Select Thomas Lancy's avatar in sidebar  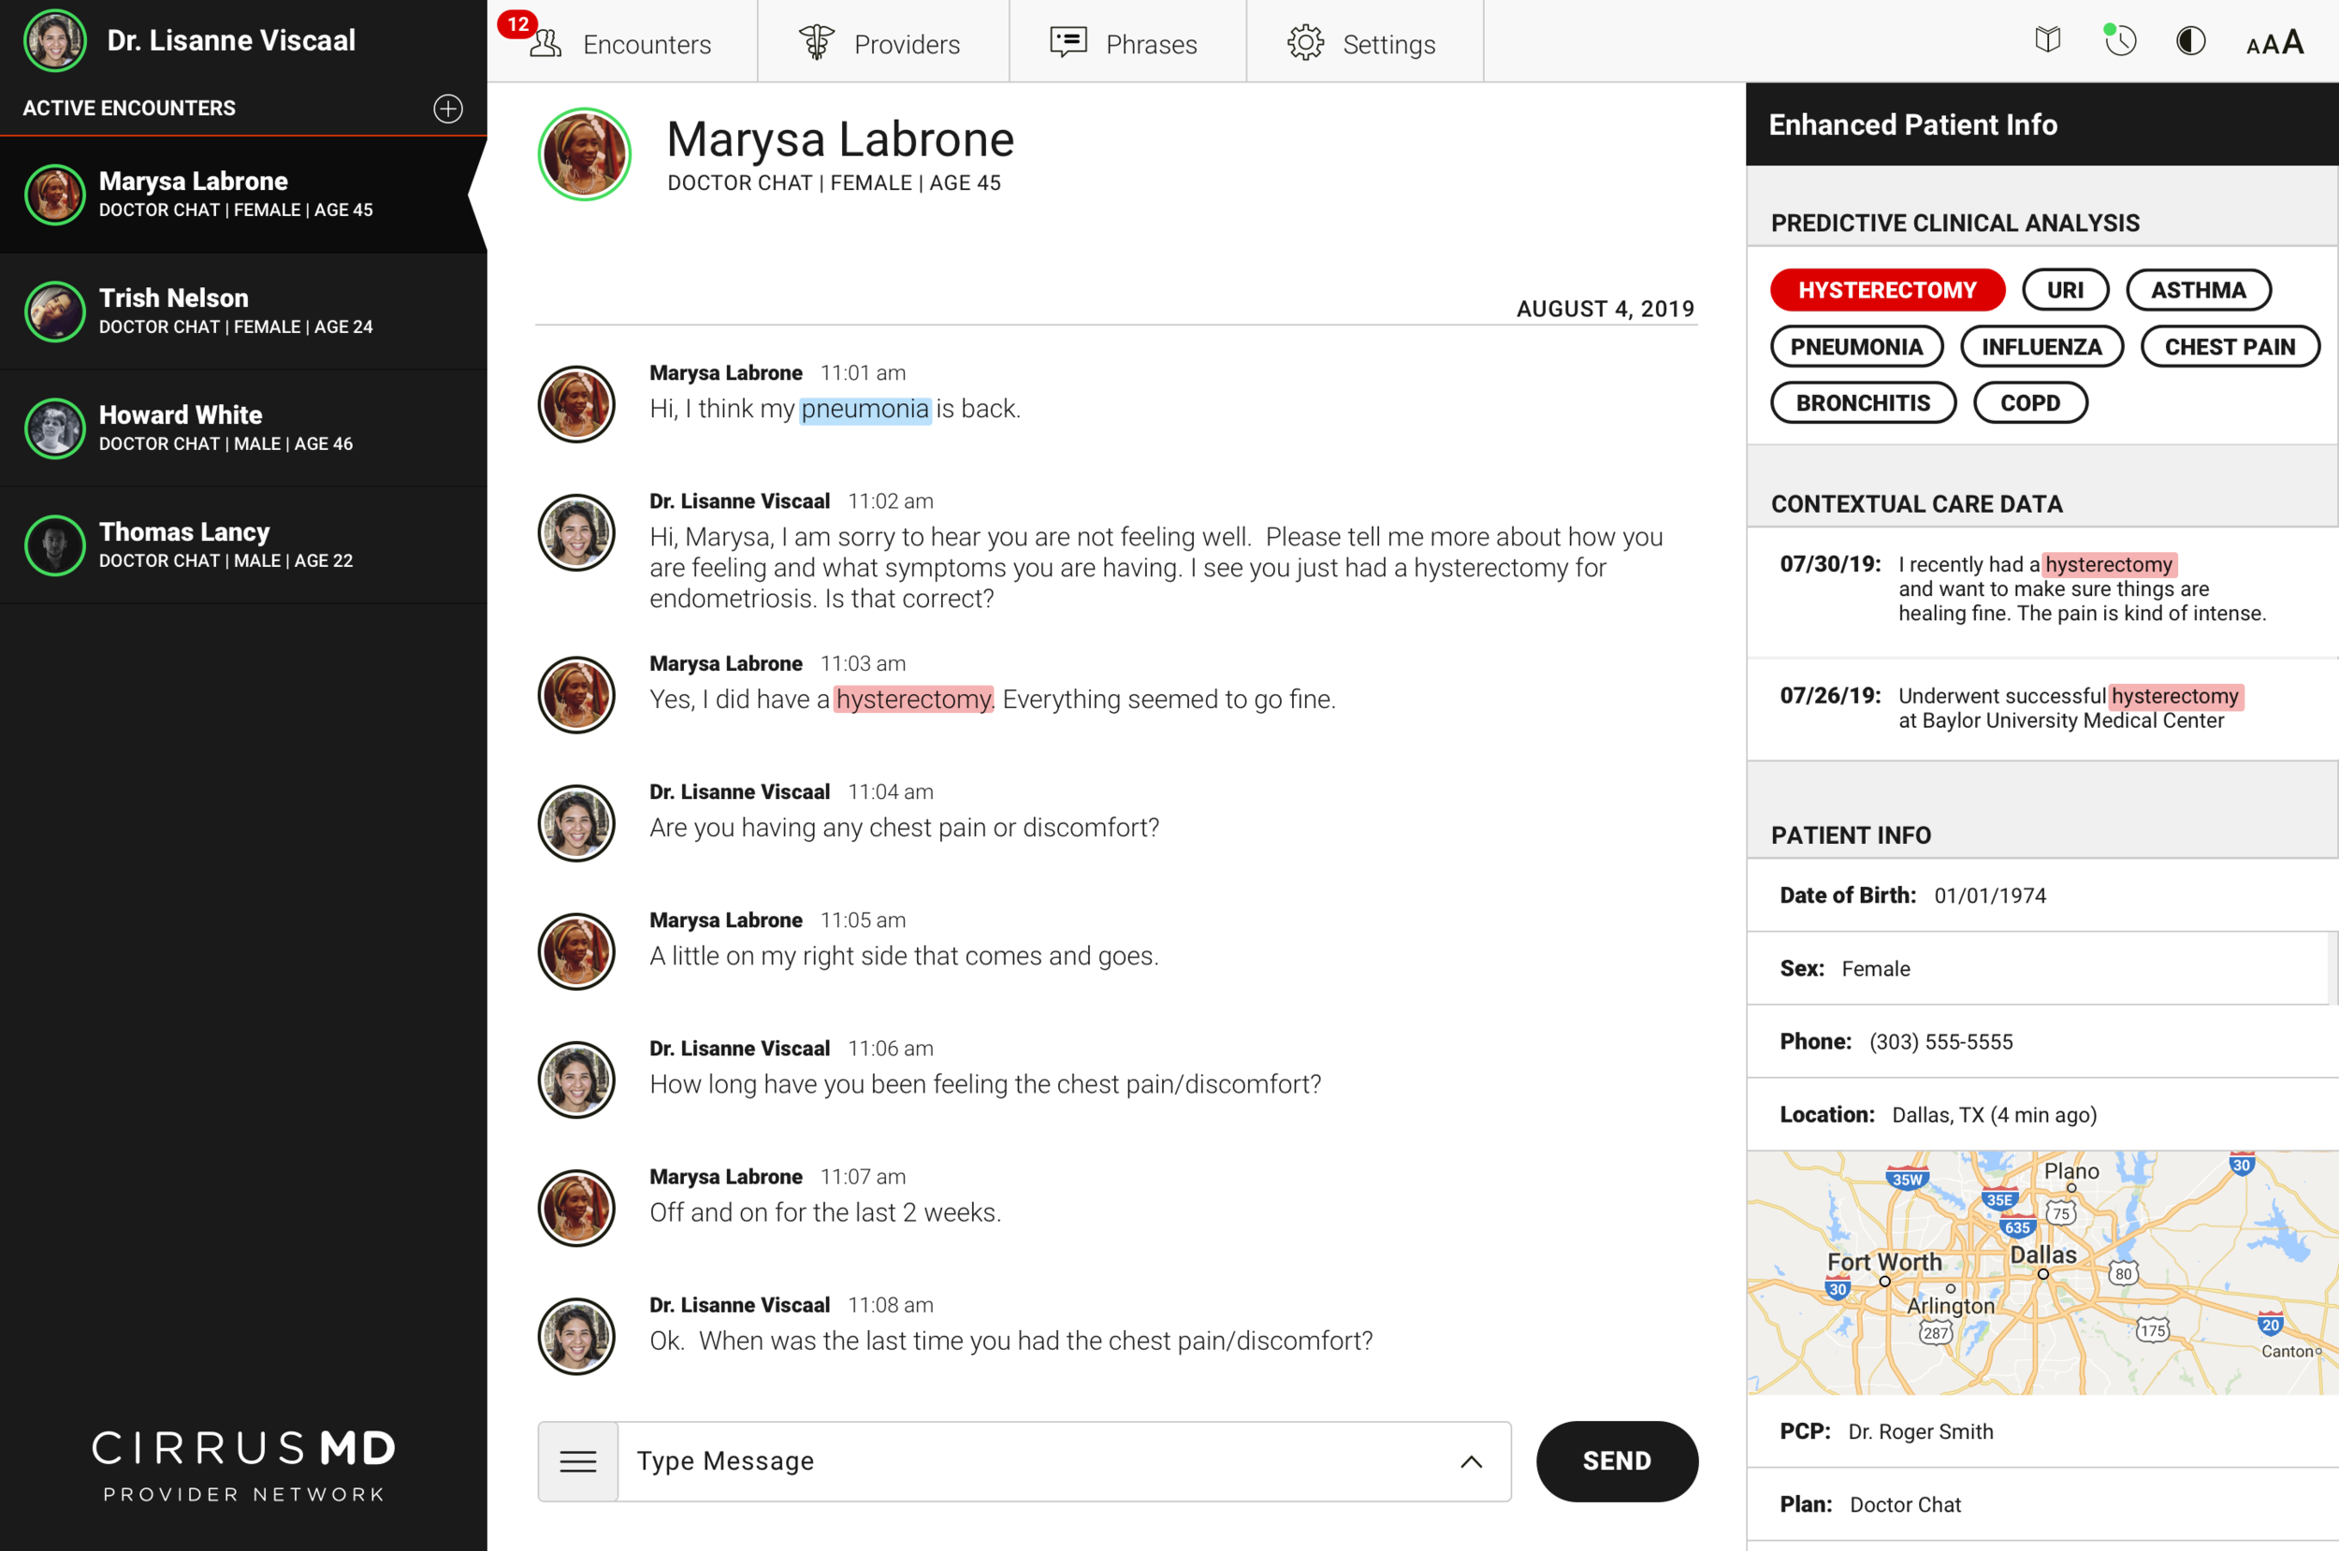pyautogui.click(x=55, y=545)
